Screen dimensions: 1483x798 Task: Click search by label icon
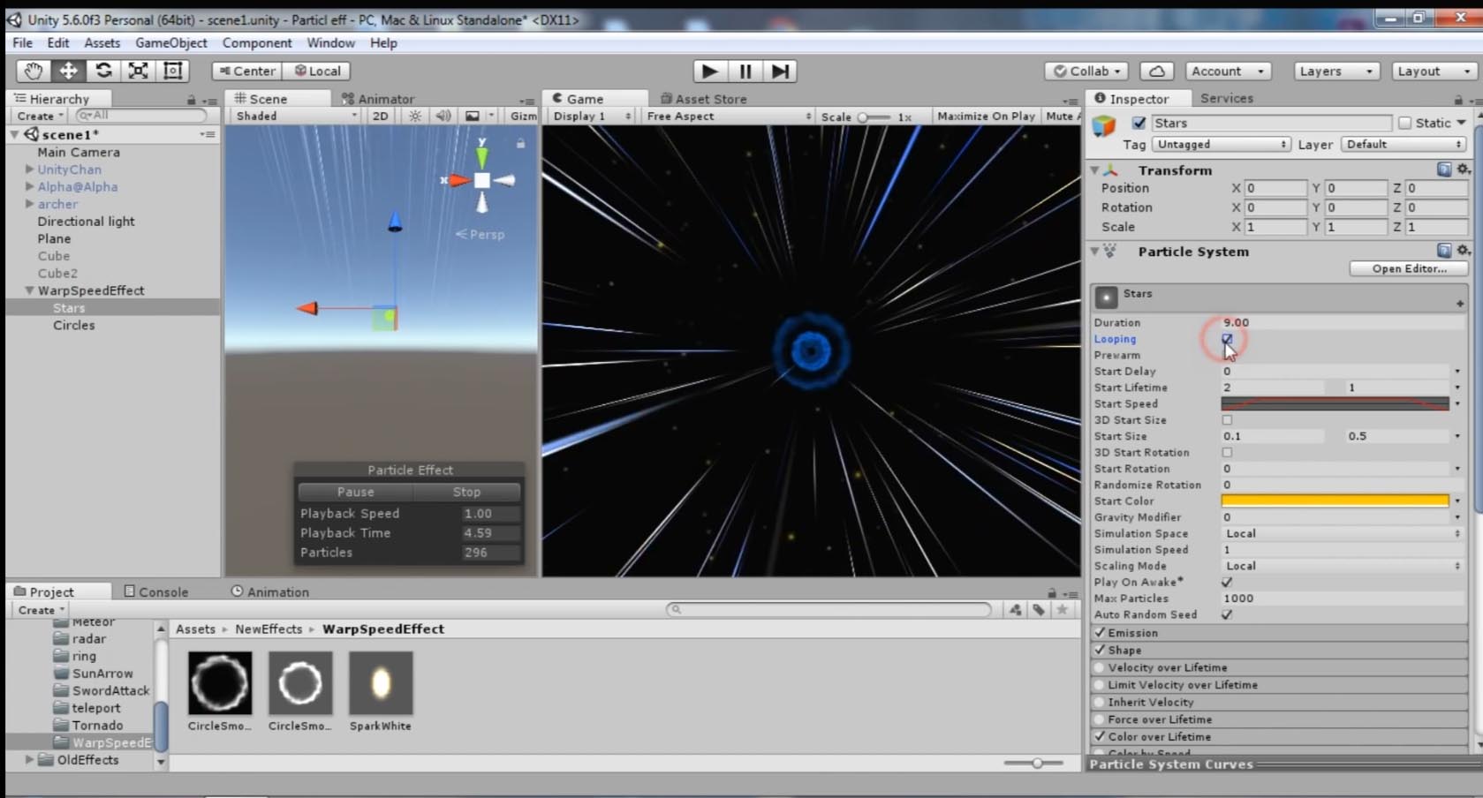coord(1039,609)
